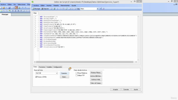Open the Insertar menu
178x100 pixels.
coord(49,6)
